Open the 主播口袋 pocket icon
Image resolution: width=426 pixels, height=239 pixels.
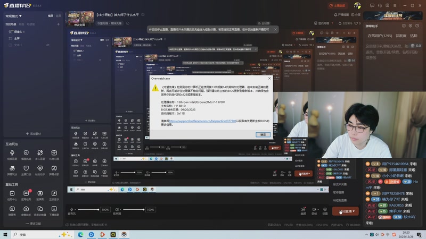pos(26,170)
